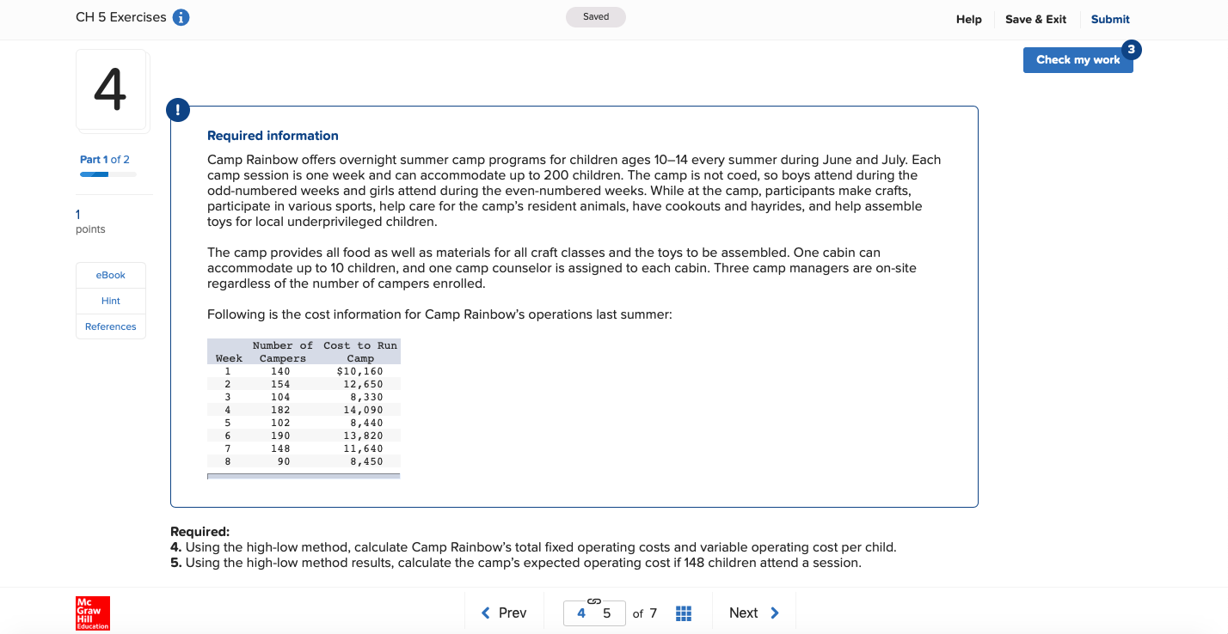Open the References link
This screenshot has width=1228, height=634.
click(x=110, y=326)
